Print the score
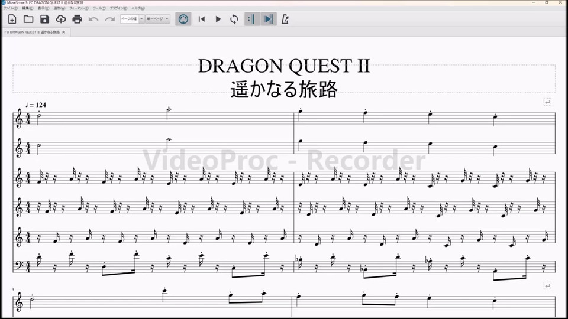The height and width of the screenshot is (319, 568). [x=77, y=19]
